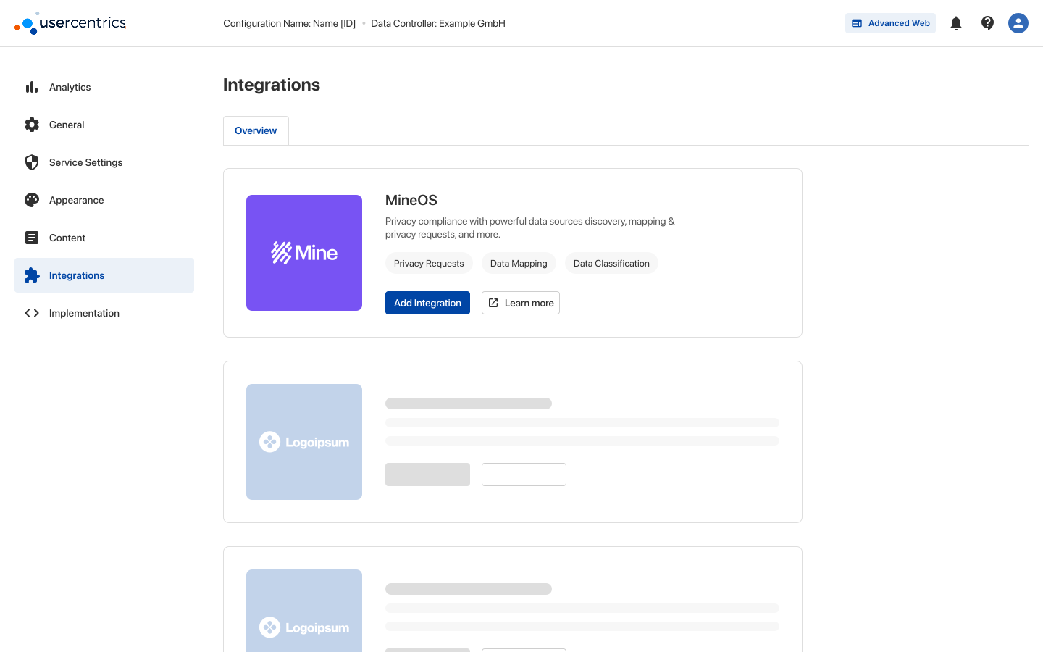Viewport: 1043px width, 652px height.
Task: Click the Integrations puzzle piece icon
Action: tap(32, 275)
